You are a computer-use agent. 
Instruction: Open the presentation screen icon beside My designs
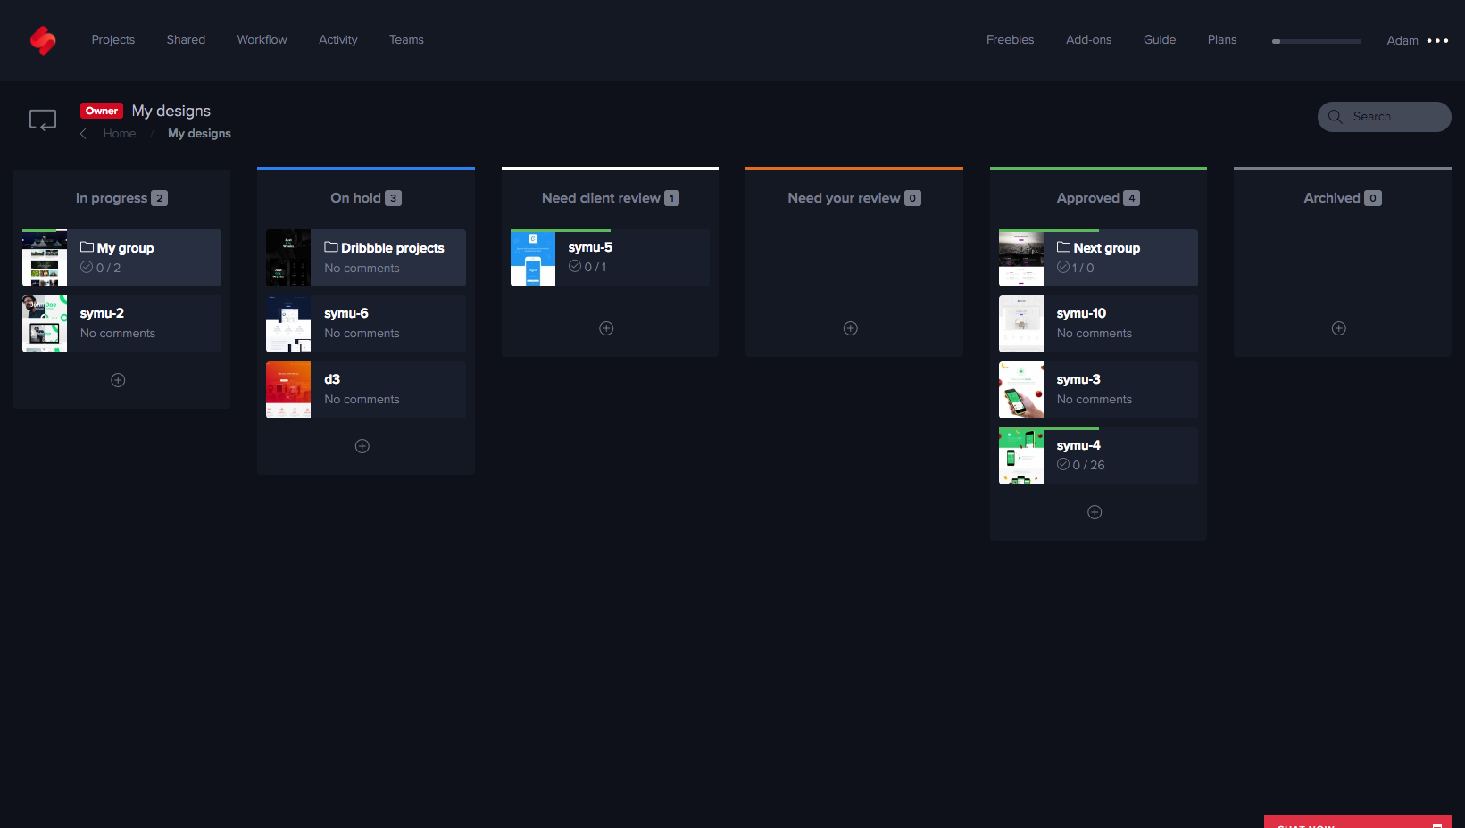tap(43, 120)
